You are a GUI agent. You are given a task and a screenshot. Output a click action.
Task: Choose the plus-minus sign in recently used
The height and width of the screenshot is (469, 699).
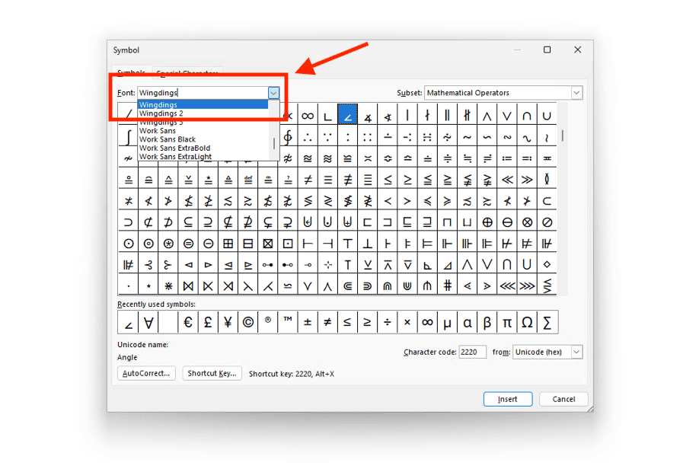[308, 322]
